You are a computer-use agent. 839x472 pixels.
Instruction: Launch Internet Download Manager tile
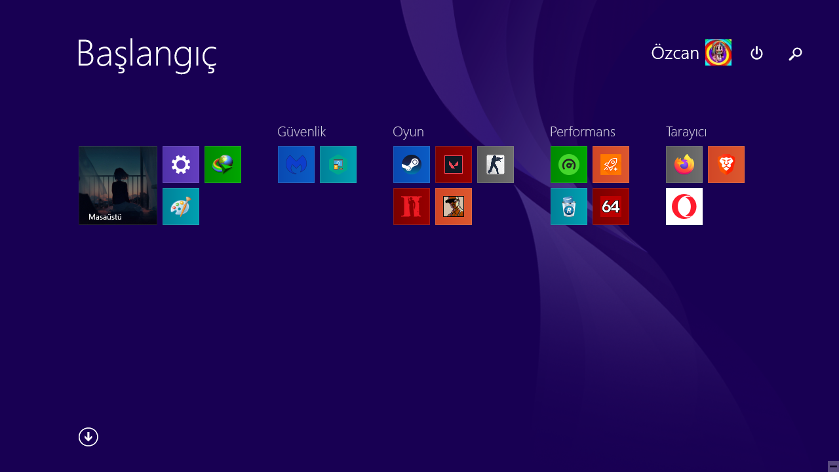223,165
